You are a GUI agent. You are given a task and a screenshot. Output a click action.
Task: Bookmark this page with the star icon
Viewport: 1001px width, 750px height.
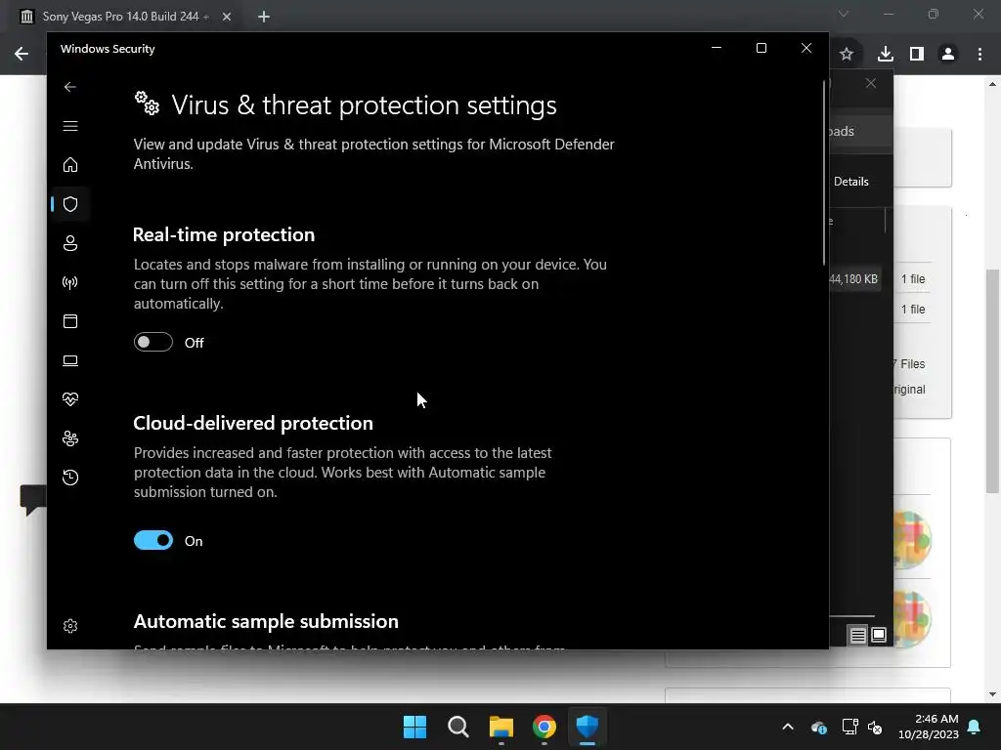click(847, 54)
